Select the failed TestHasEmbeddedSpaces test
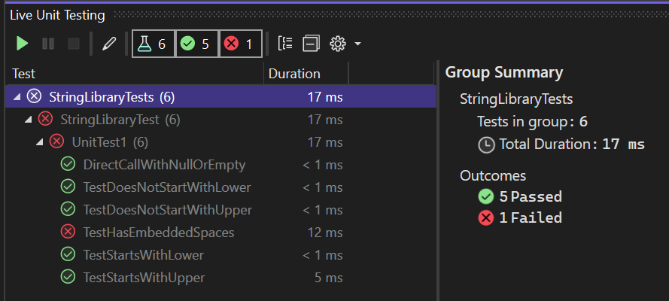Viewport: 669px width, 301px height. pos(158,233)
